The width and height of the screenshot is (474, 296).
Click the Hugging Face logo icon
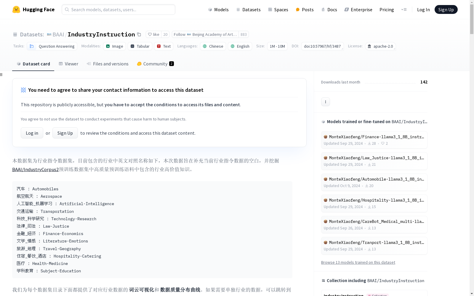click(16, 9)
